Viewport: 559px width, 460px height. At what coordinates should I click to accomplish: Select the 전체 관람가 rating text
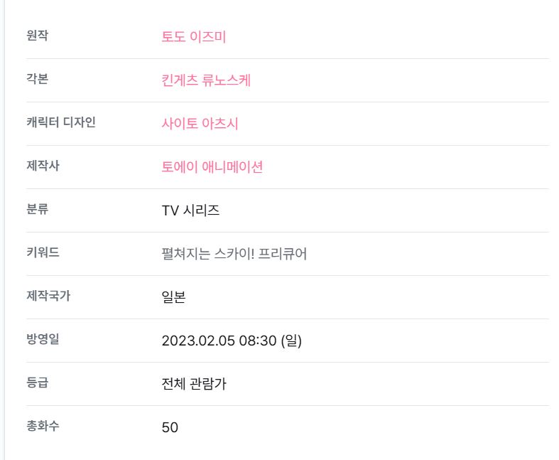pos(194,384)
